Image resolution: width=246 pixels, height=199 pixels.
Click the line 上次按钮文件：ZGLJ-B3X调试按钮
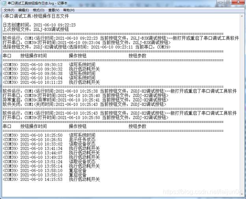[36, 29]
